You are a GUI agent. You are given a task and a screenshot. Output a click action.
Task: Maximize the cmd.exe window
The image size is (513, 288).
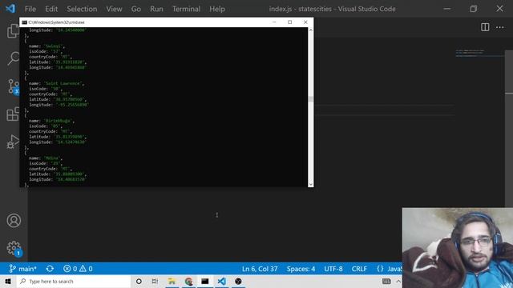click(x=289, y=22)
